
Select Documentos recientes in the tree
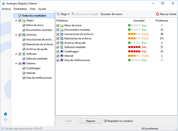(39, 30)
